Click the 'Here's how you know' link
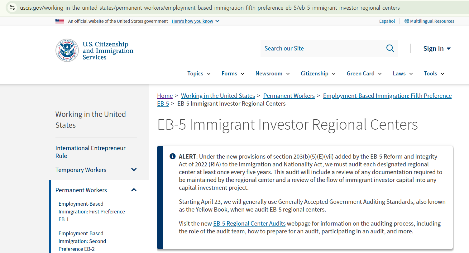The height and width of the screenshot is (253, 469). [x=192, y=21]
